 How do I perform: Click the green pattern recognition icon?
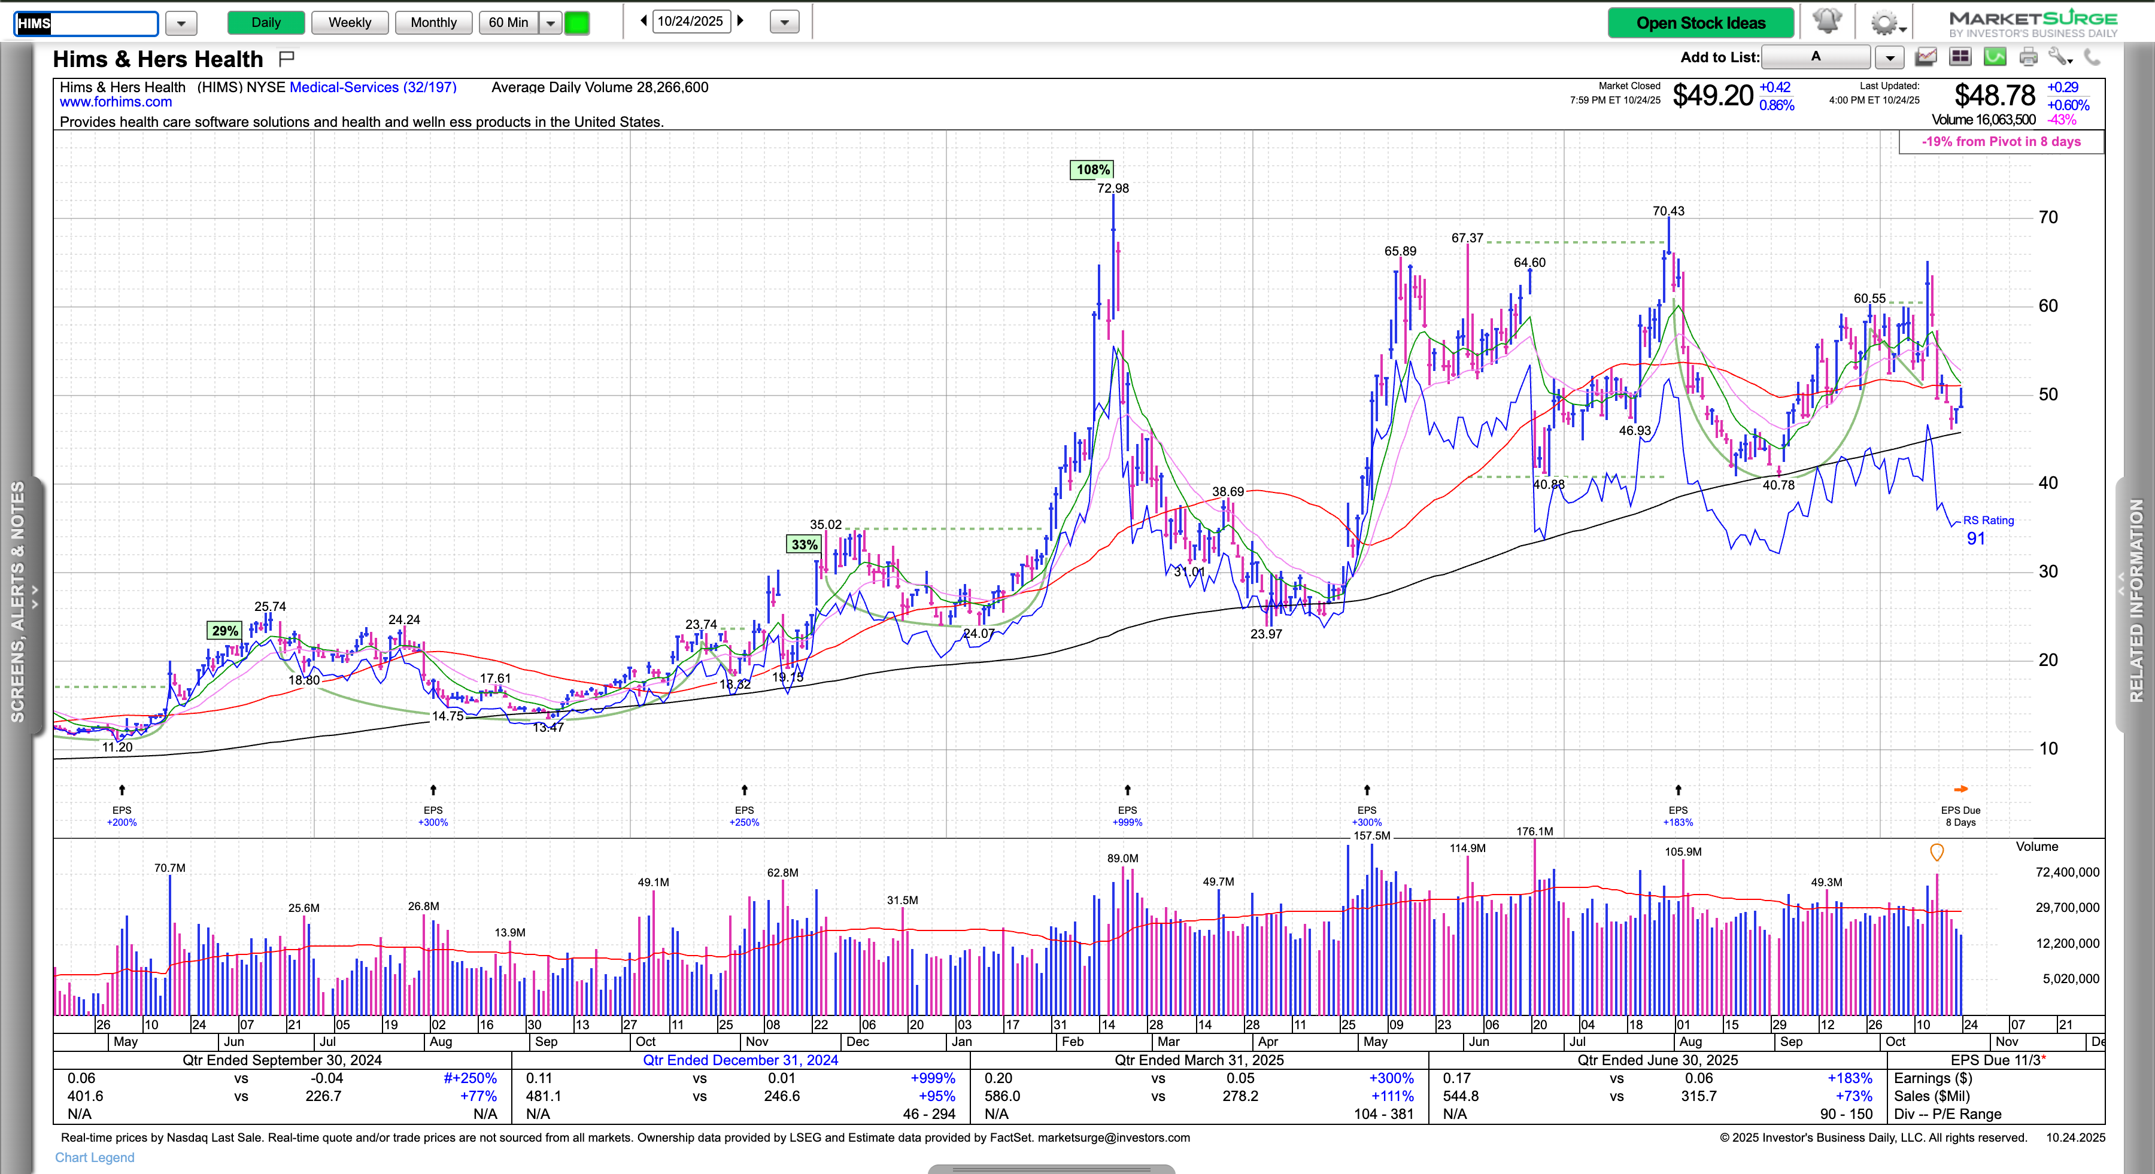click(x=1995, y=57)
